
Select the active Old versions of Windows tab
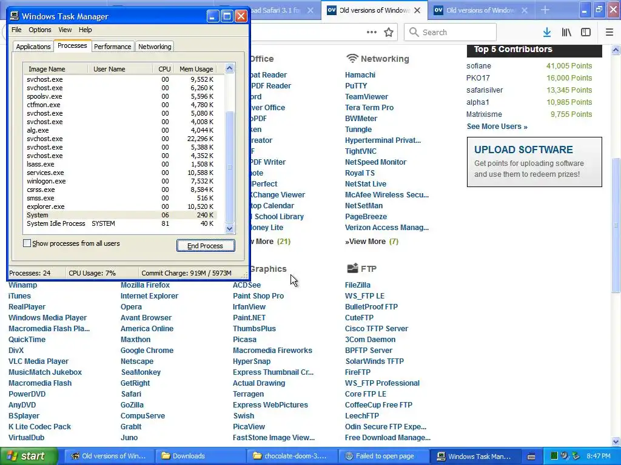tap(374, 10)
